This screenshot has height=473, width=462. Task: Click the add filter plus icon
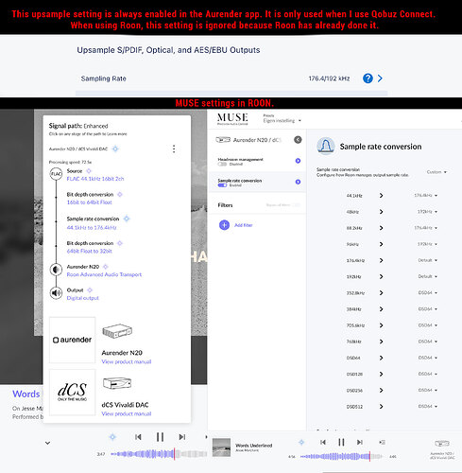point(224,225)
